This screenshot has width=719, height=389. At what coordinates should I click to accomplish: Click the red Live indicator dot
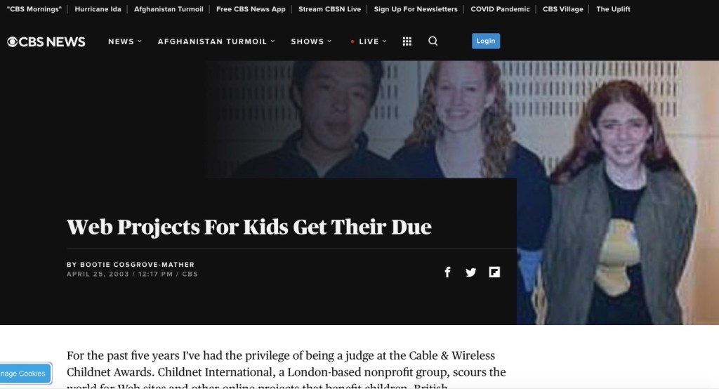tap(352, 41)
